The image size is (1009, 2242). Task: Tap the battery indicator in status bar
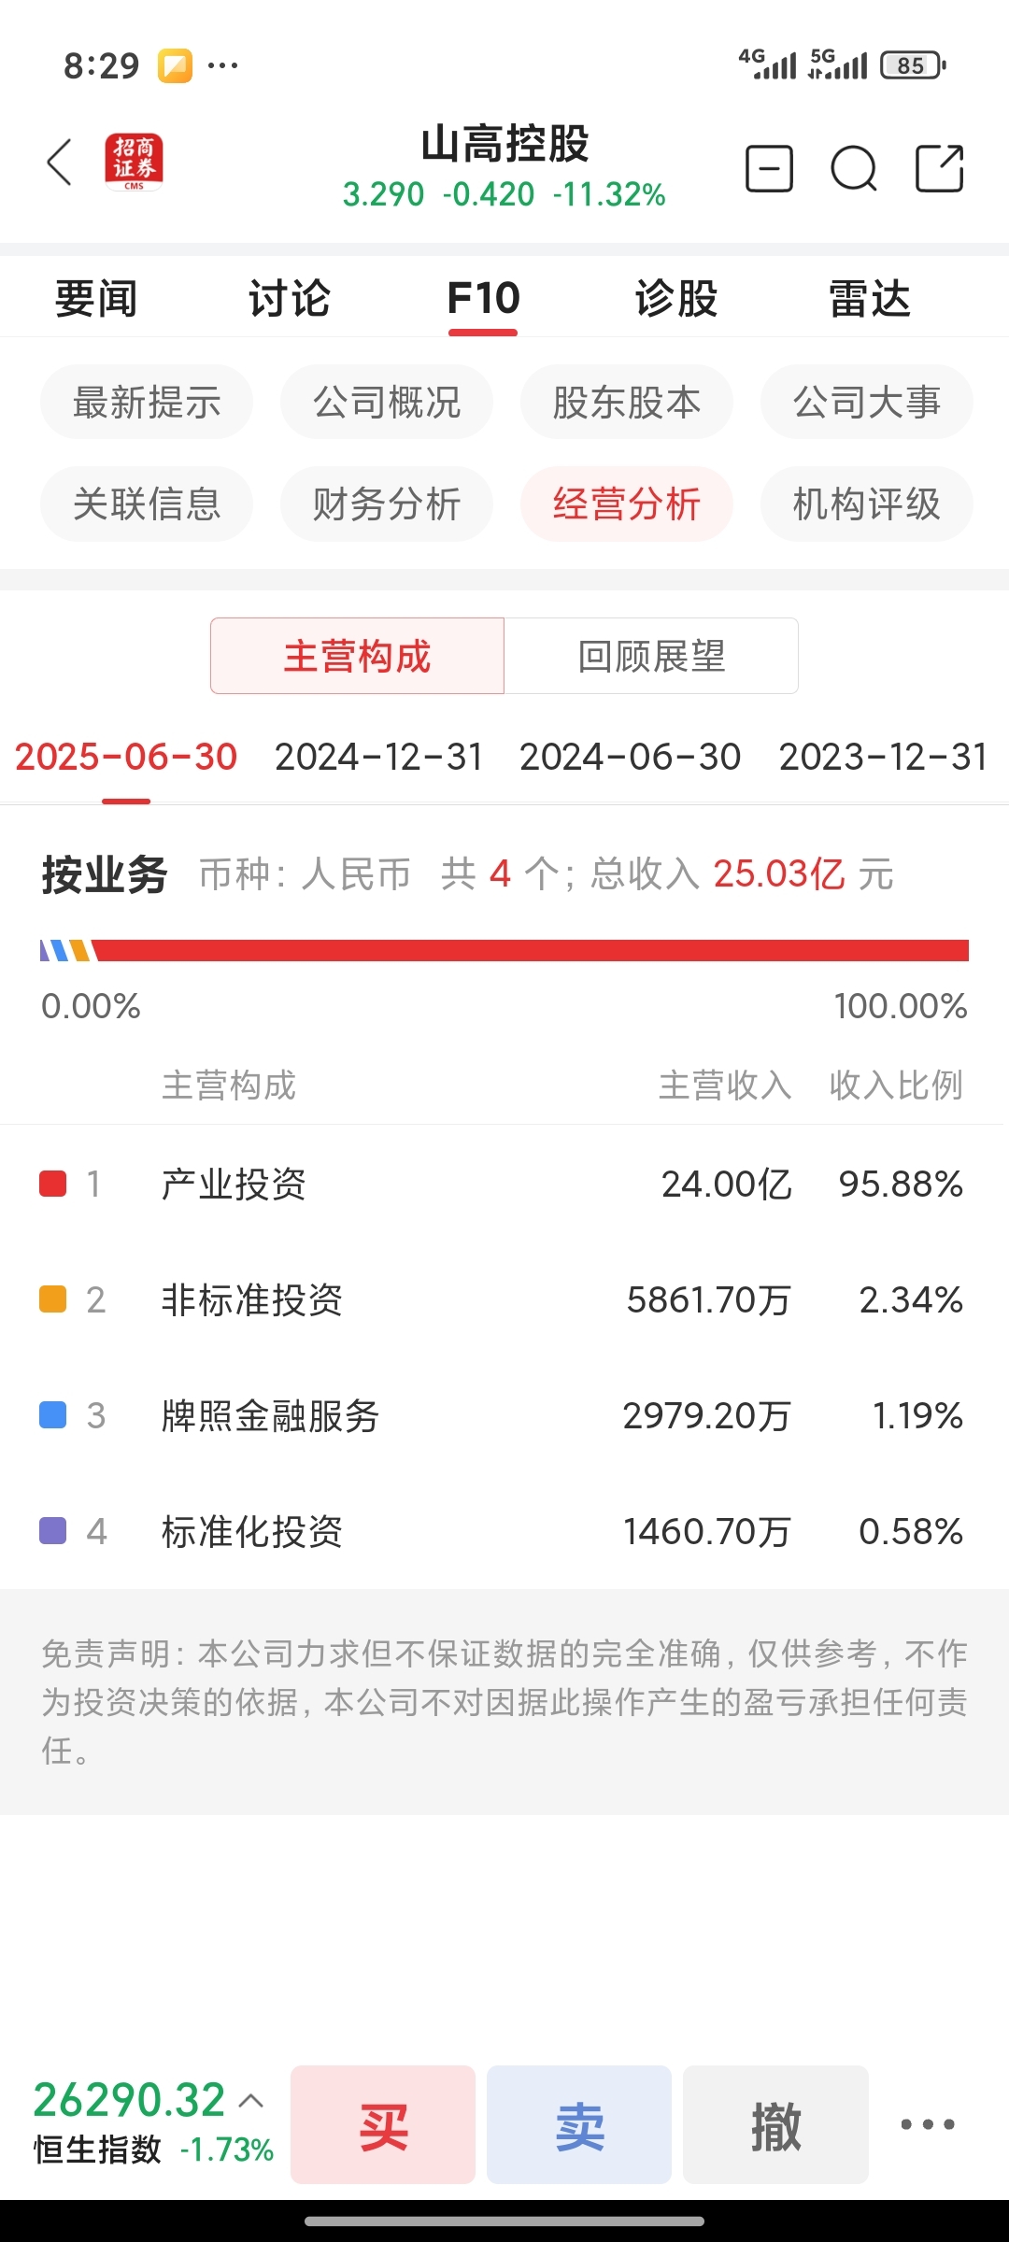click(913, 65)
